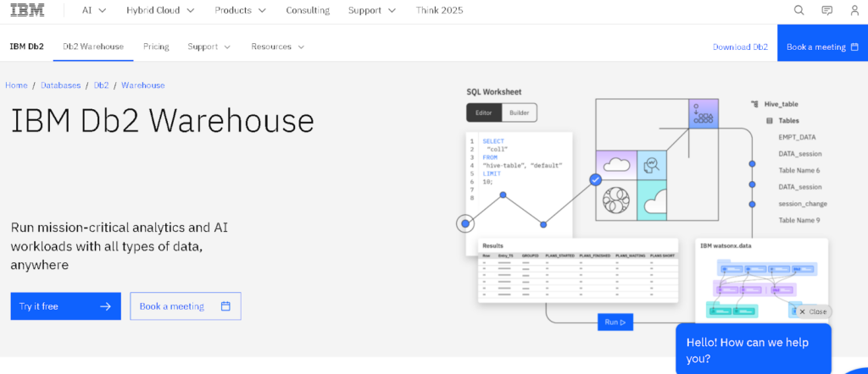Open the user profile icon
Screen dimensions: 868x374
(854, 10)
